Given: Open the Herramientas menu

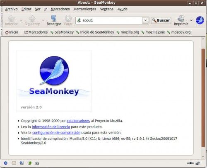Looking at the screenshot, I should (85, 9).
